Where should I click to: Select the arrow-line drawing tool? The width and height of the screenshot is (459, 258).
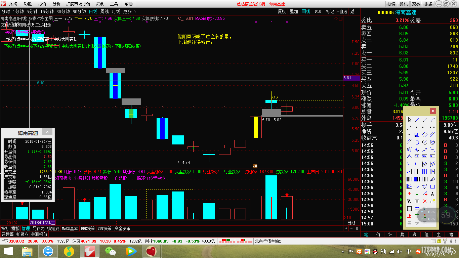432,120
